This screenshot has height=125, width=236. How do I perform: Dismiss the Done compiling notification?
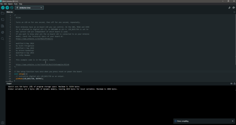pos(232,121)
